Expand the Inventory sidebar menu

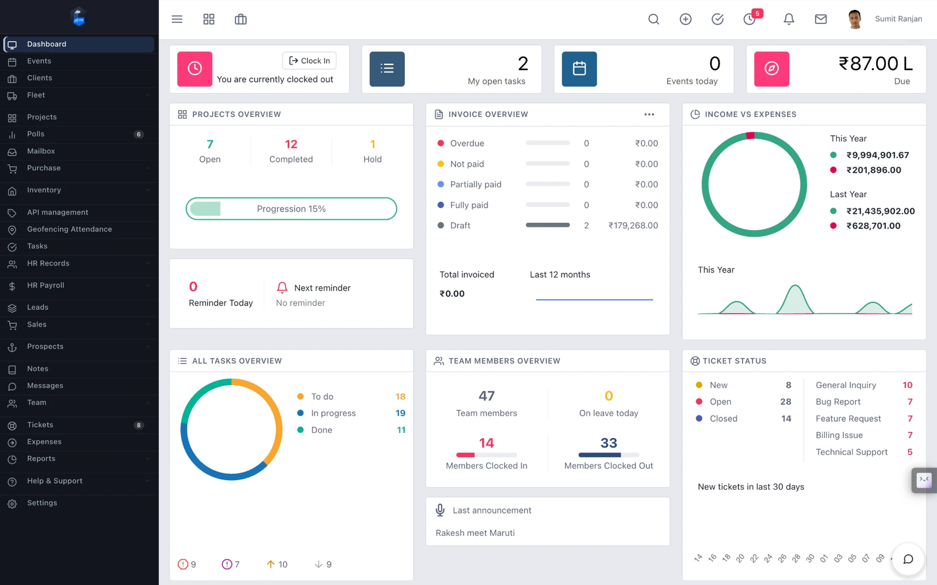pos(79,191)
